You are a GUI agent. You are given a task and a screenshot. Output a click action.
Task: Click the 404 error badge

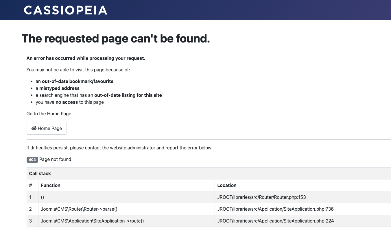32,160
